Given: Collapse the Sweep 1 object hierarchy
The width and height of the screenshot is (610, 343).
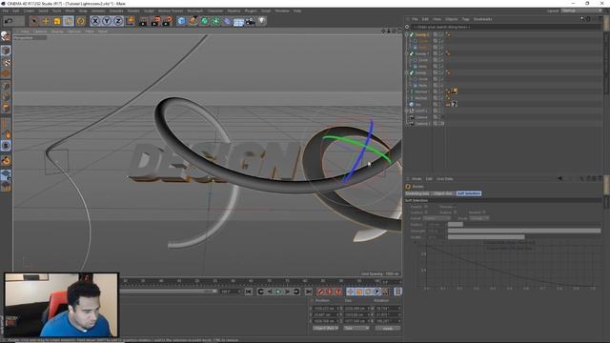Looking at the screenshot, I should pos(407,53).
